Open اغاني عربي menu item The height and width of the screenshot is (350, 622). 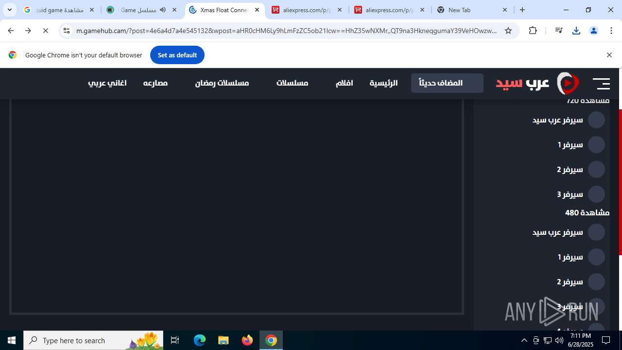pos(107,83)
